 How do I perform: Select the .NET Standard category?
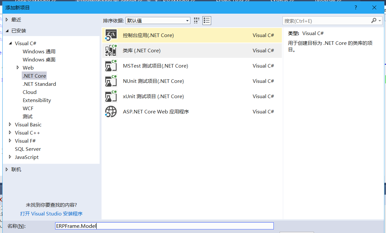39,84
